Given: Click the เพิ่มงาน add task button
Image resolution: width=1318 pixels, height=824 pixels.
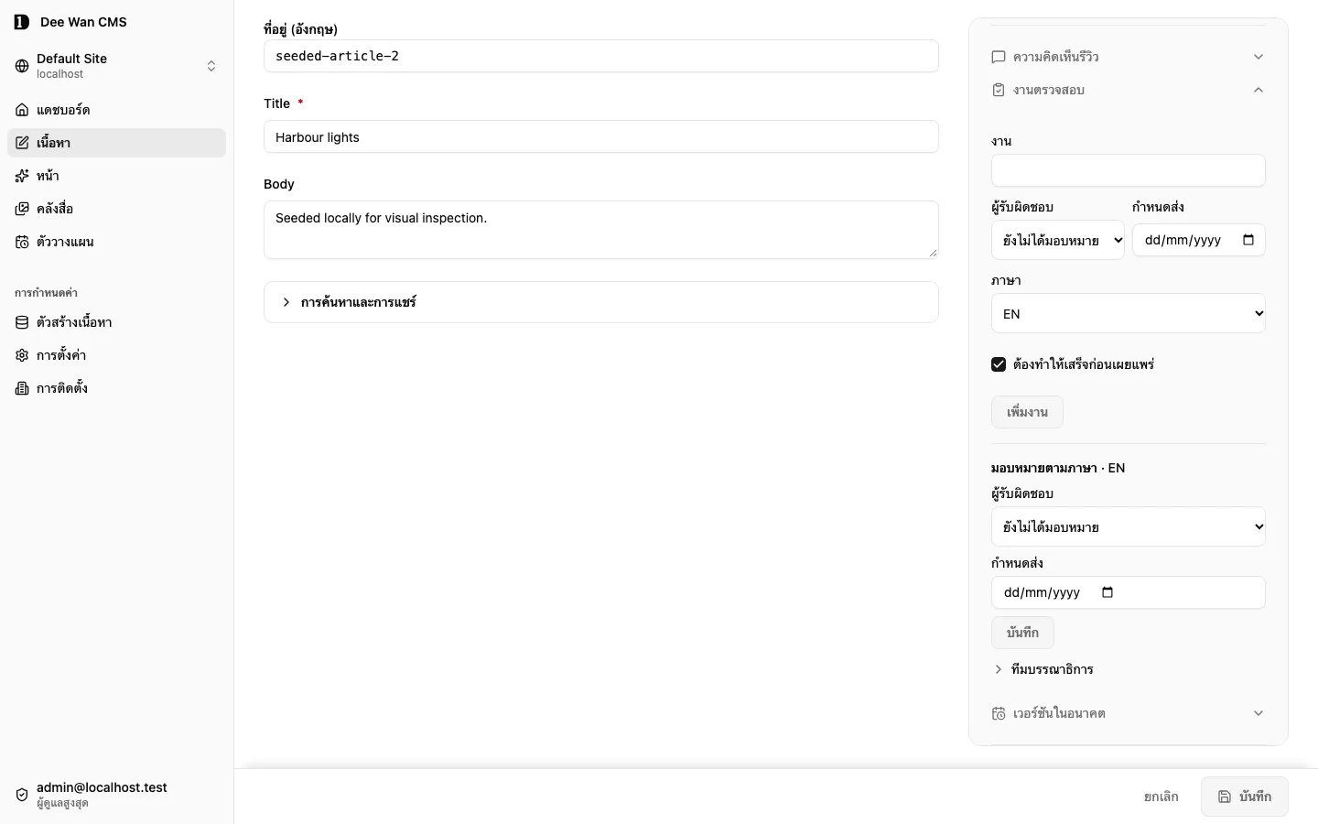Looking at the screenshot, I should coord(1027,412).
